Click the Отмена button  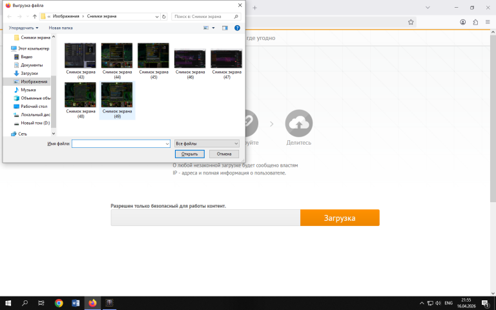(224, 154)
